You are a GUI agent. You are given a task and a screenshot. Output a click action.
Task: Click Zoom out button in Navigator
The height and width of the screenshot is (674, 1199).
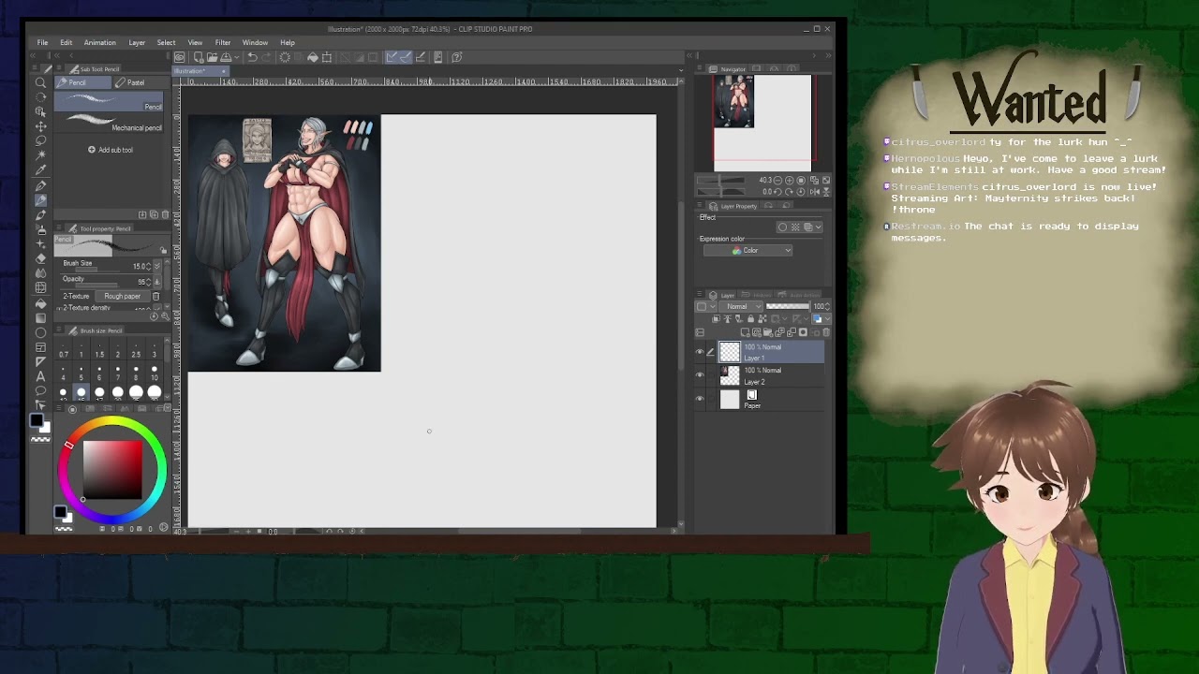coord(779,180)
